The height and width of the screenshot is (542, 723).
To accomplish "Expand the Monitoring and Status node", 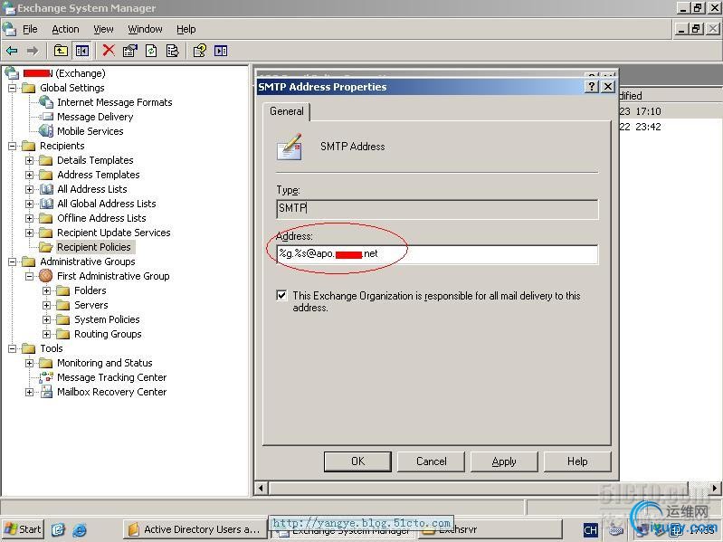I will (x=30, y=363).
